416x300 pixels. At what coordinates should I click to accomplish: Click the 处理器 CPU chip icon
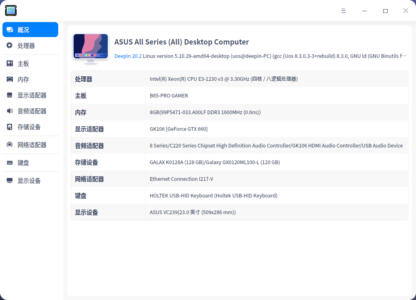pyautogui.click(x=10, y=45)
